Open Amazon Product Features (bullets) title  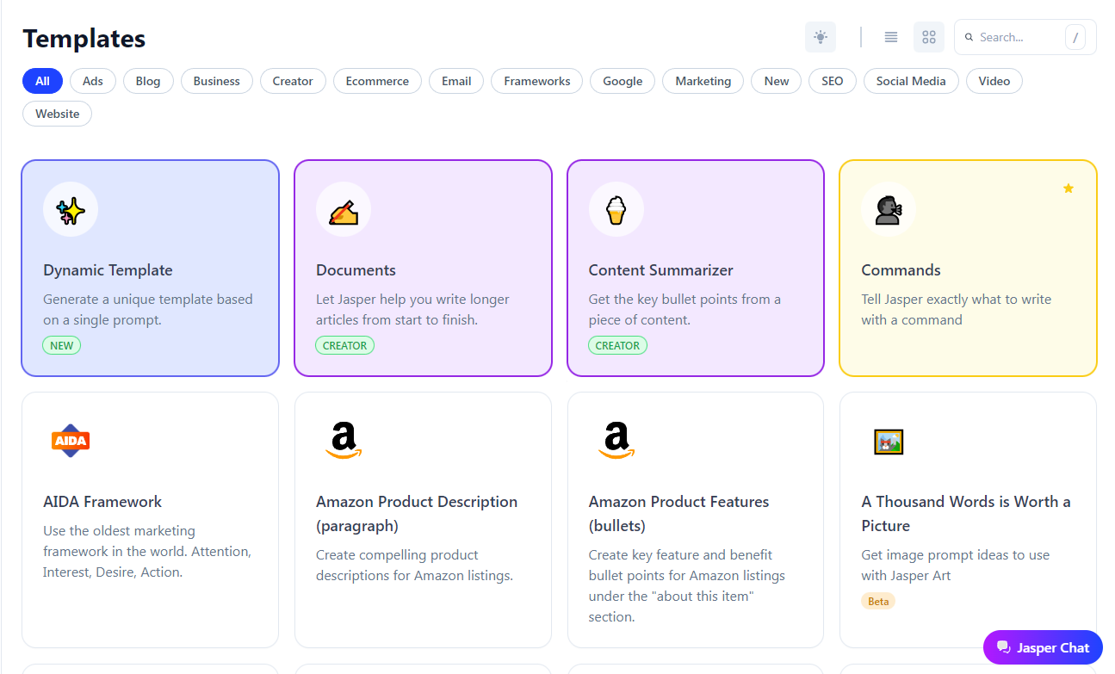(678, 514)
